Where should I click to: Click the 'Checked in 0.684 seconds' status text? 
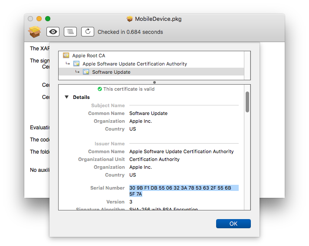pyautogui.click(x=130, y=32)
